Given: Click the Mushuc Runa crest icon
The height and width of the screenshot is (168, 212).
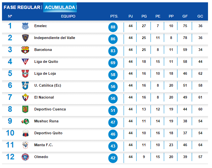Looking at the screenshot, I should point(26,121).
